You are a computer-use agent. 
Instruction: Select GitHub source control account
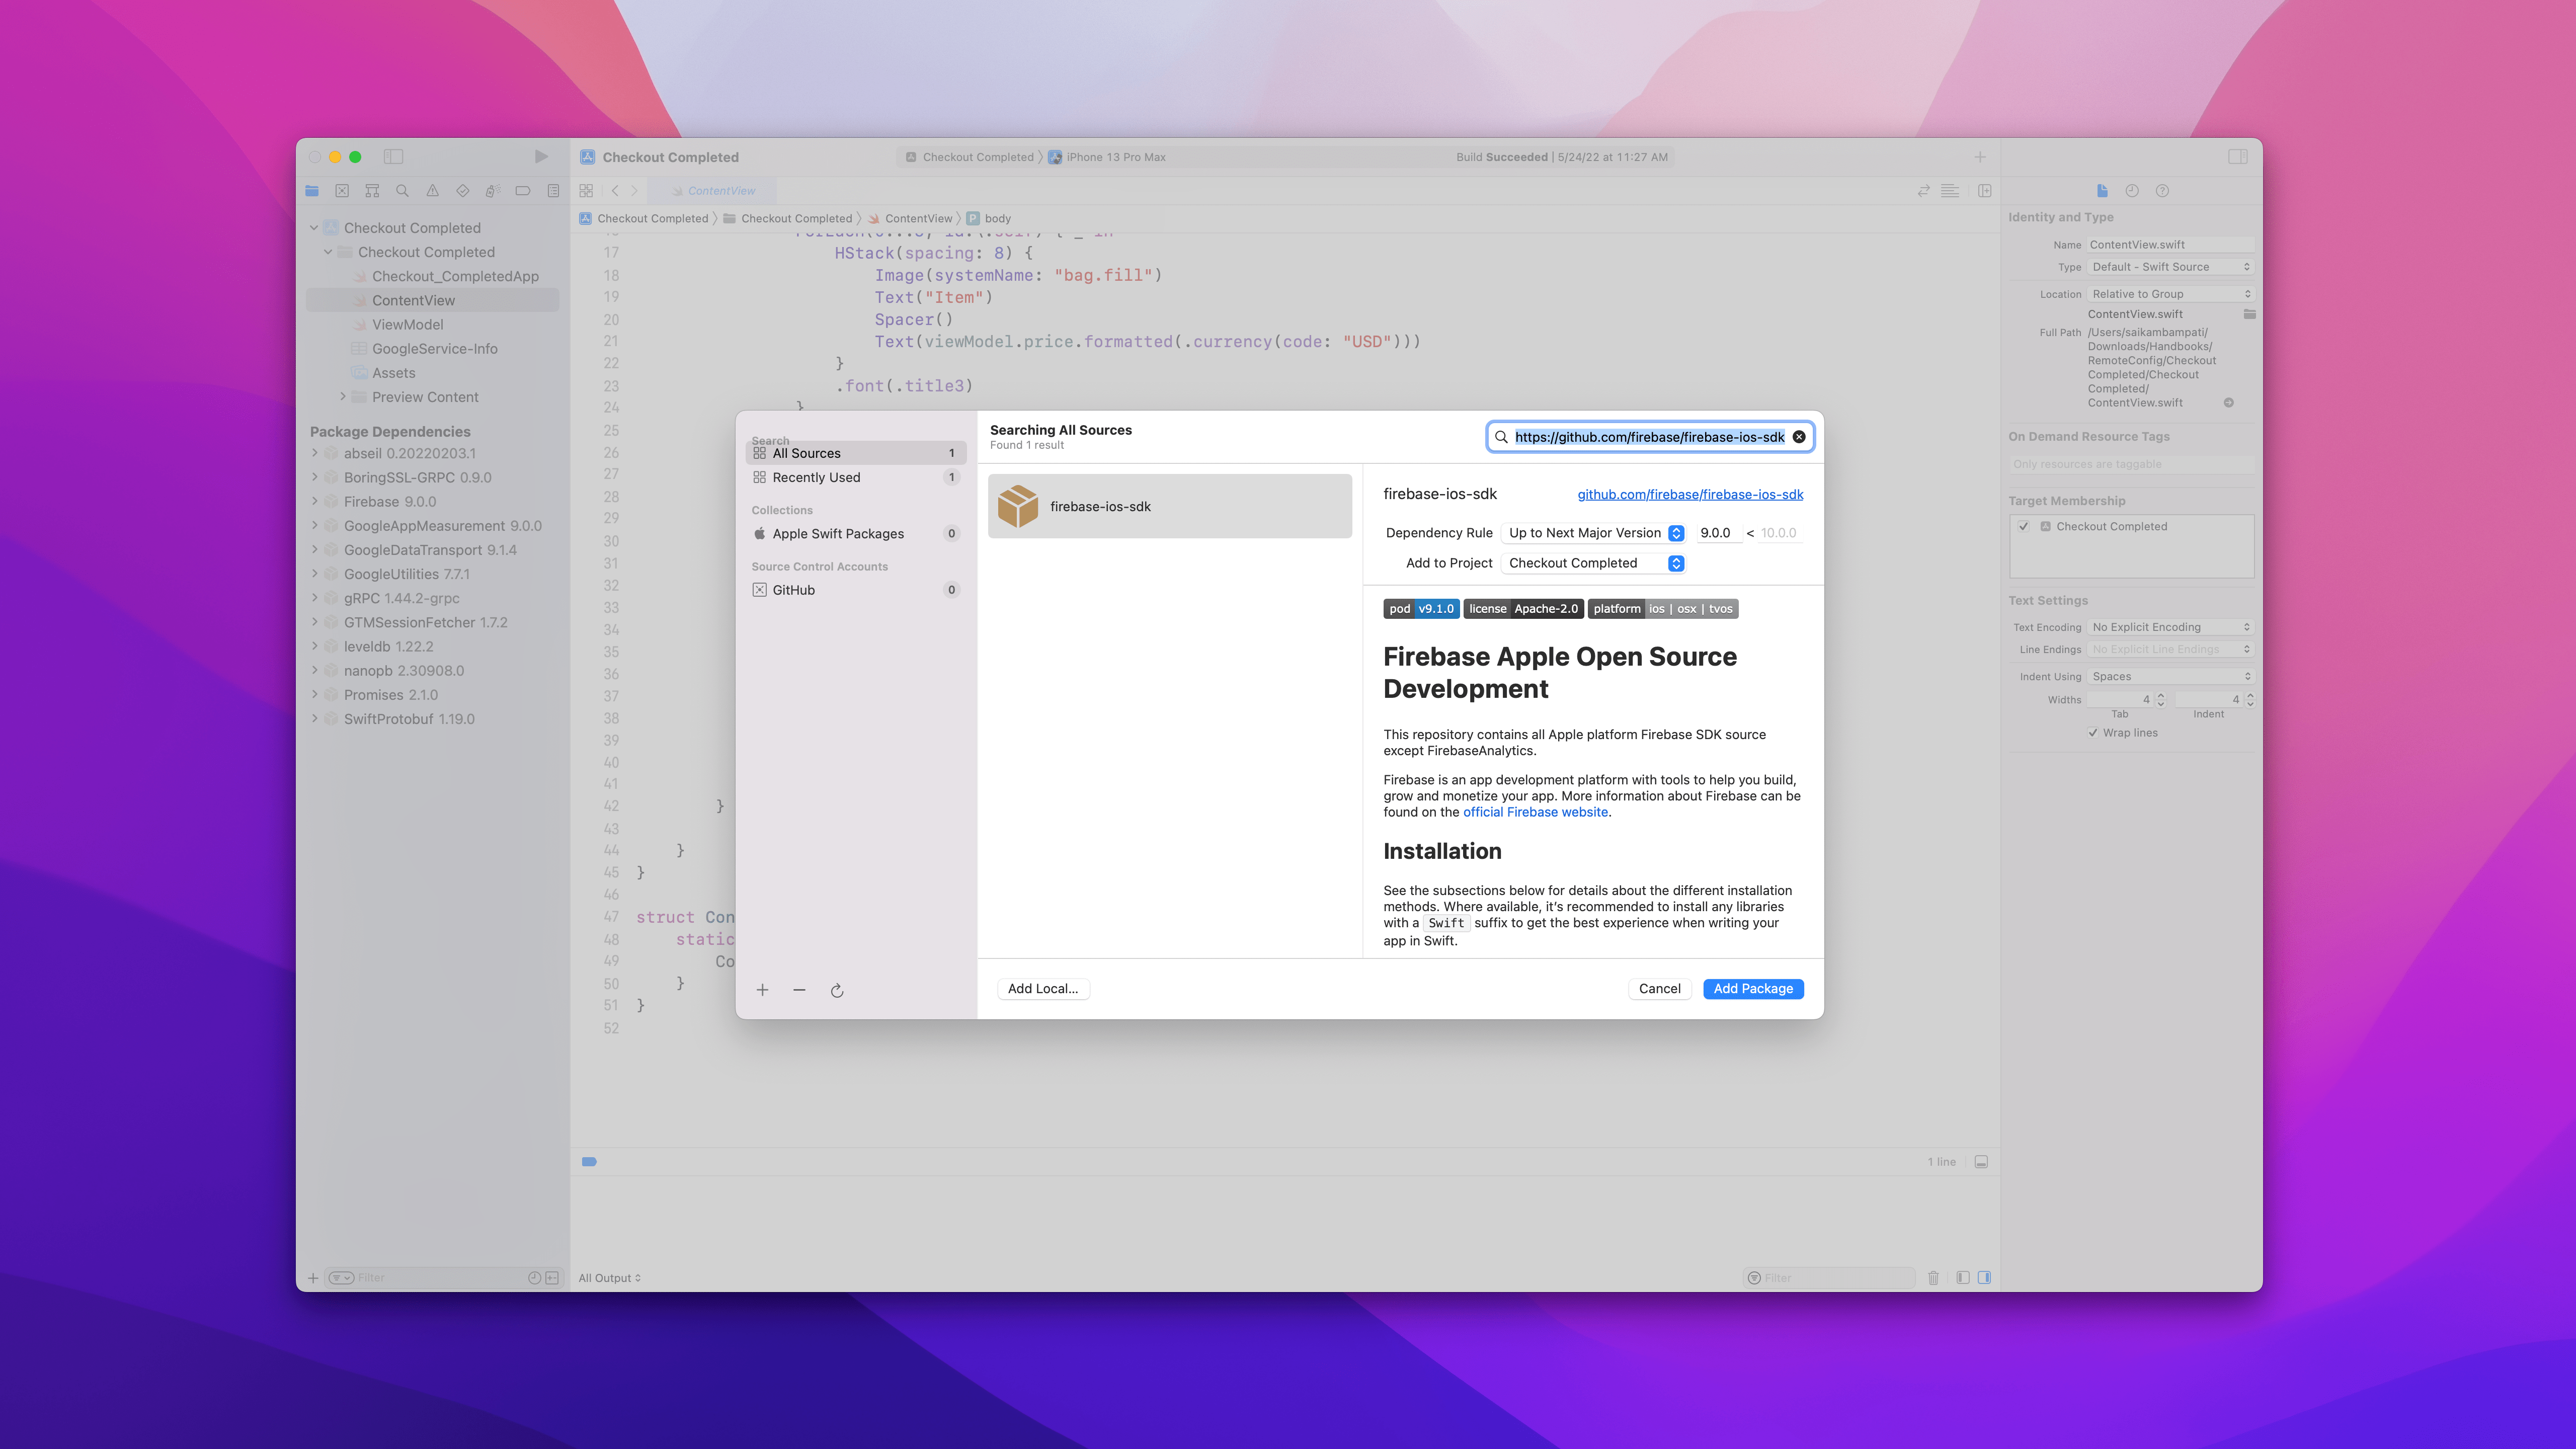tap(856, 590)
